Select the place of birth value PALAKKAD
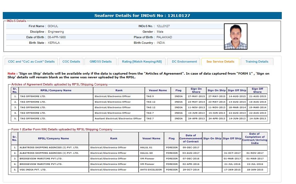Viewport: 296px width, 184px height. [x=164, y=37]
